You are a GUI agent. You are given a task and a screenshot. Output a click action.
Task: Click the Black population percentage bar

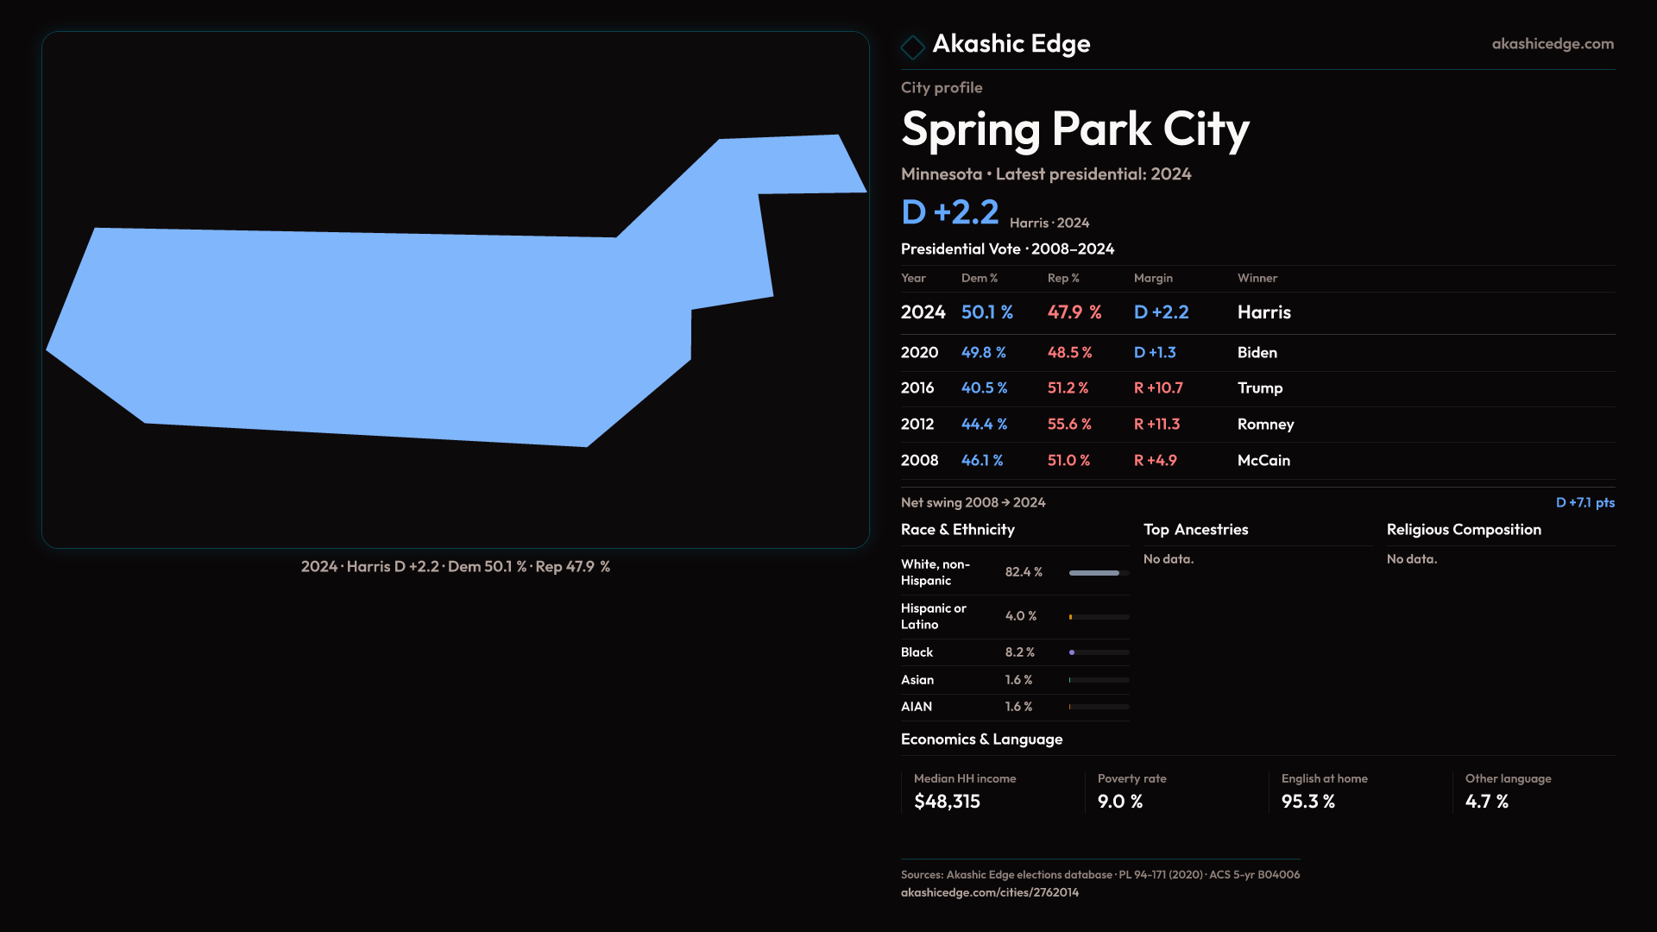tap(1098, 652)
